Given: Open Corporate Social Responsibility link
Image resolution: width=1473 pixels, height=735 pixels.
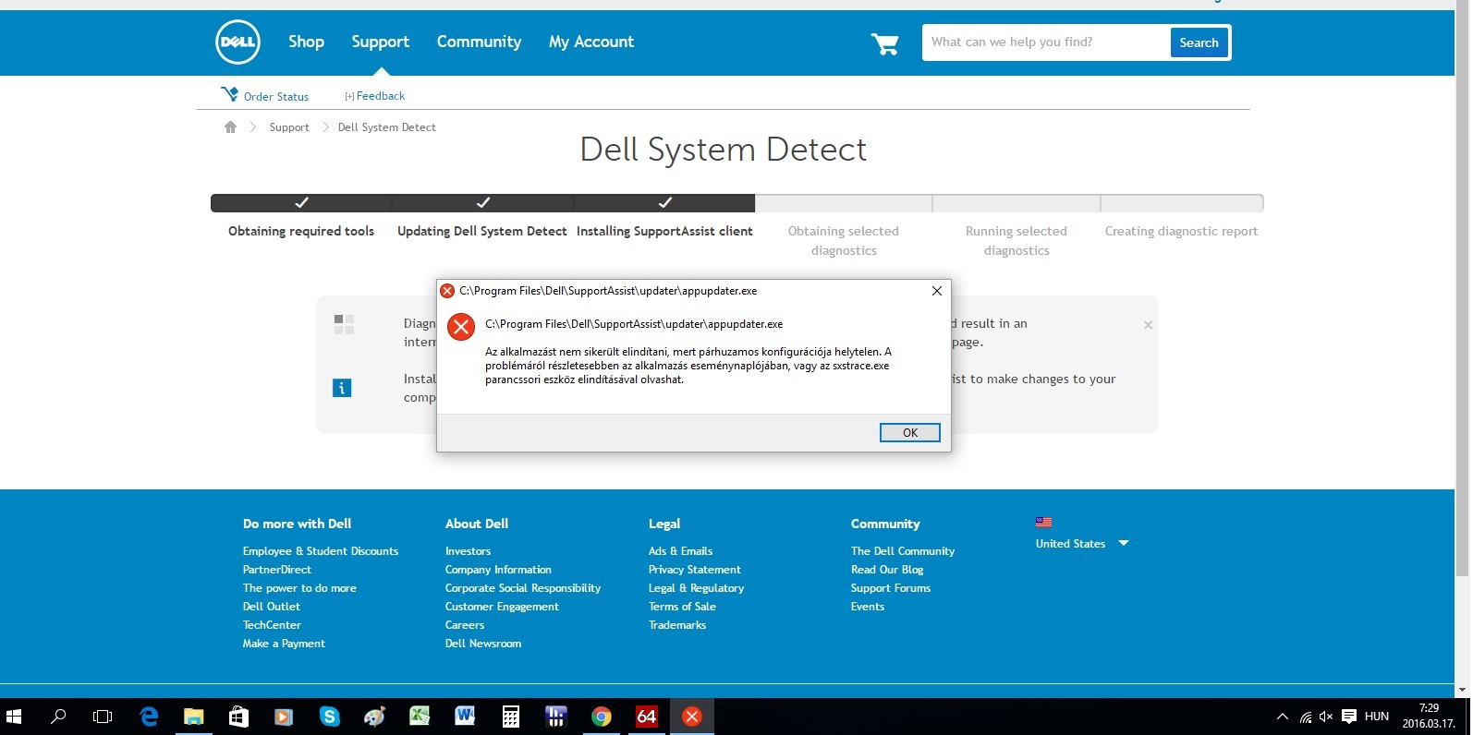Looking at the screenshot, I should [x=523, y=588].
